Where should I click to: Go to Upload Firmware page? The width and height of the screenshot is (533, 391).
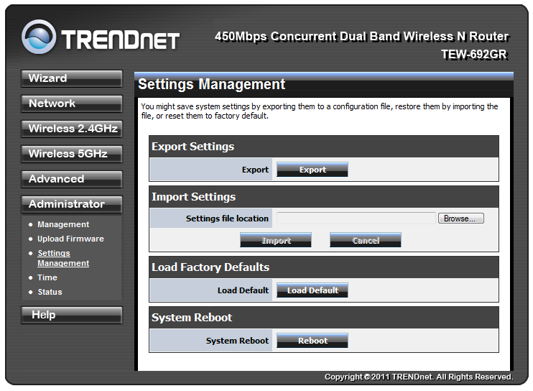click(70, 239)
